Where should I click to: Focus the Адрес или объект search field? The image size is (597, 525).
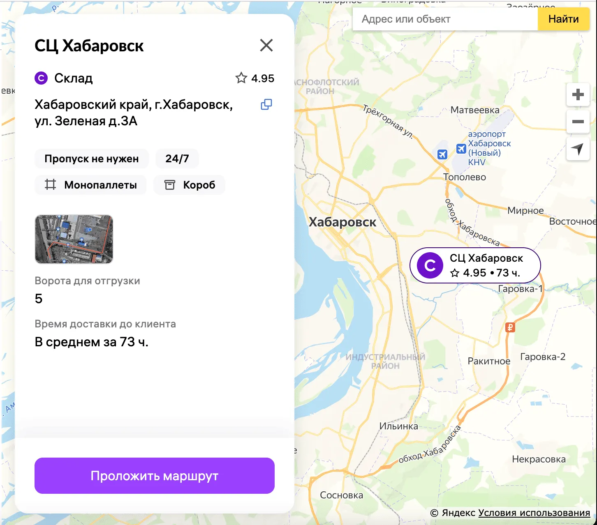tap(445, 19)
